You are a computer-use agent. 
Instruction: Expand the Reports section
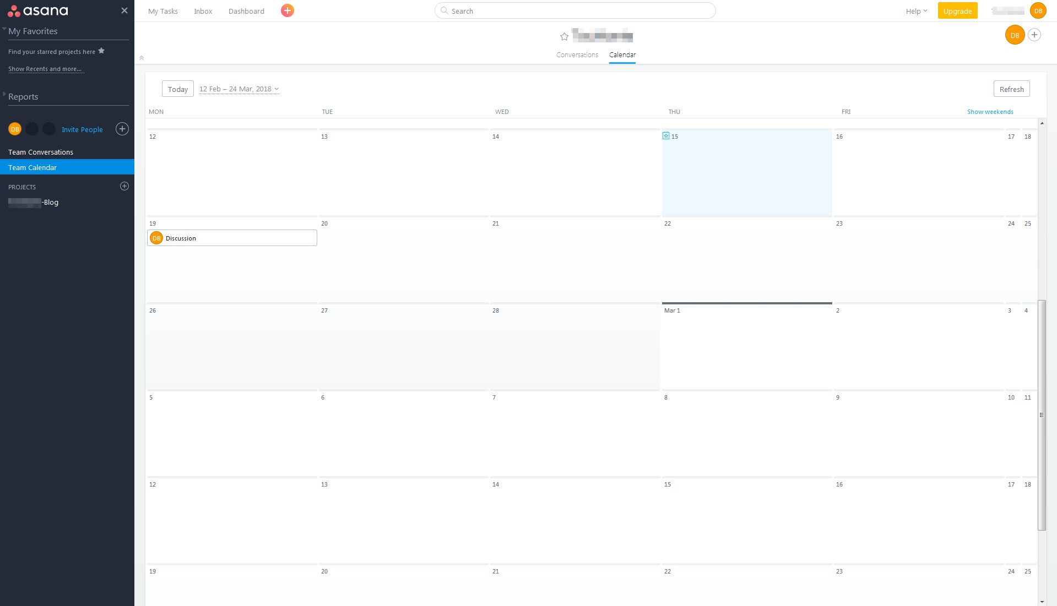click(x=4, y=94)
